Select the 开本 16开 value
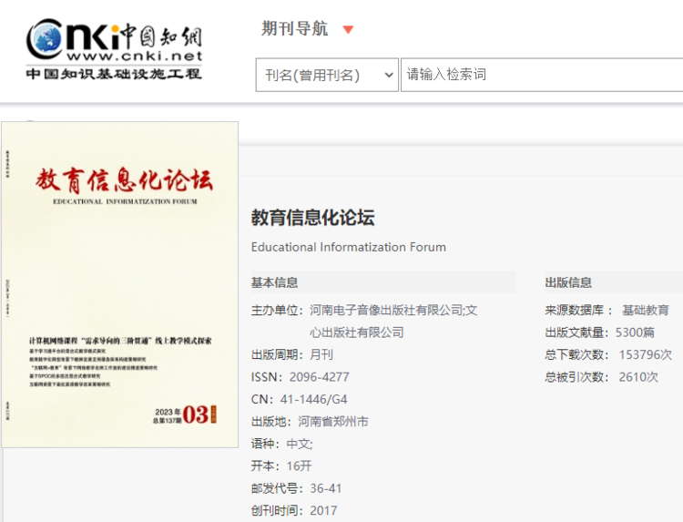 pyautogui.click(x=300, y=466)
